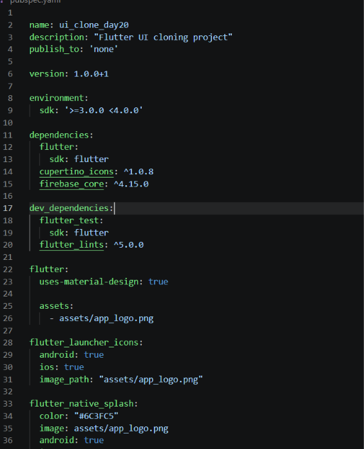The width and height of the screenshot is (364, 449).
Task: Click the flutter_test key
Action: click(x=69, y=221)
